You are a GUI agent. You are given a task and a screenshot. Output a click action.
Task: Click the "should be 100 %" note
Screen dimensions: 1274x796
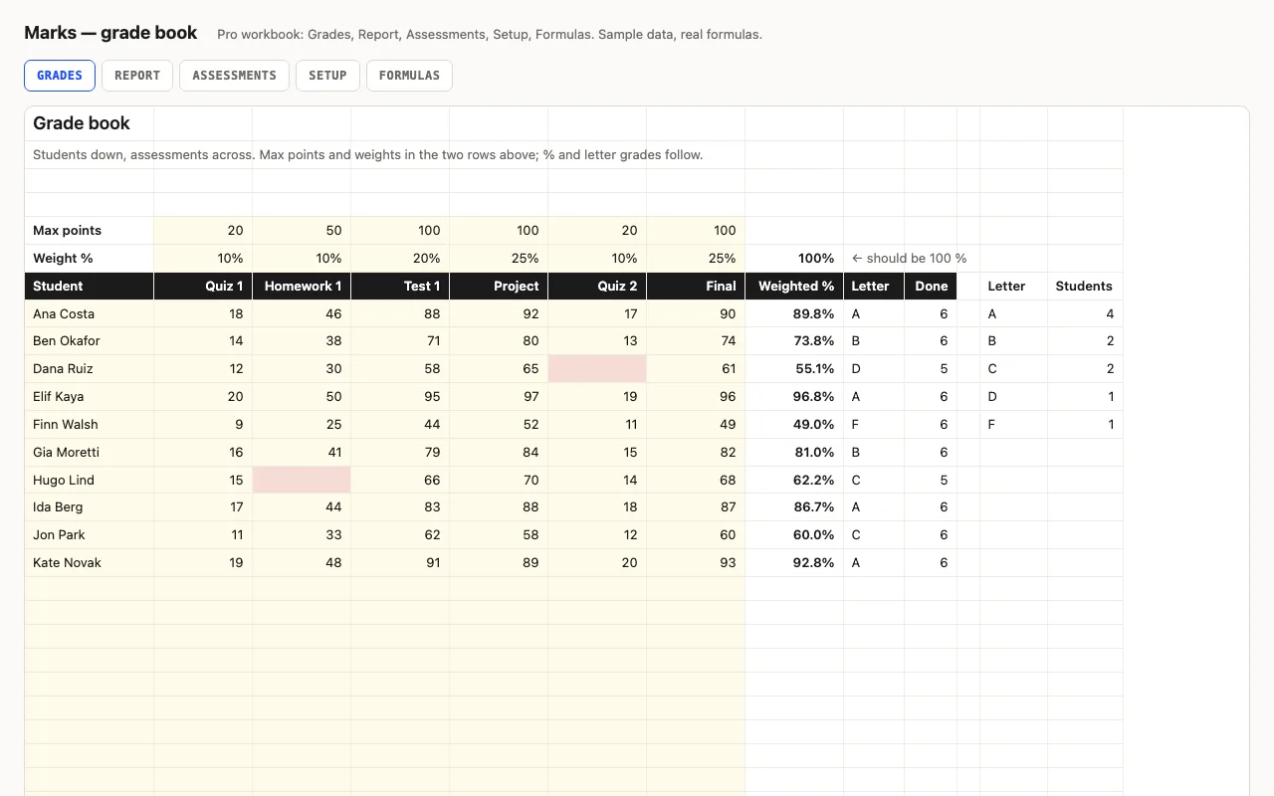point(910,259)
